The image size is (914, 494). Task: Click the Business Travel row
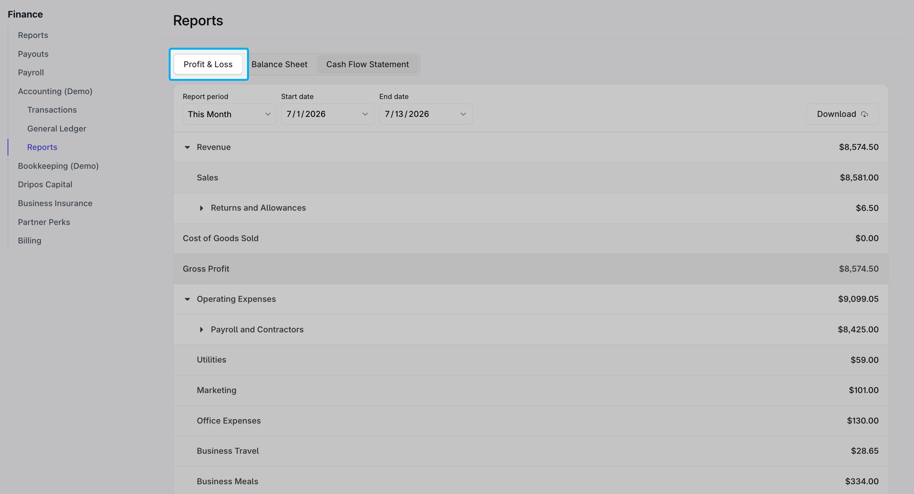[x=530, y=451]
